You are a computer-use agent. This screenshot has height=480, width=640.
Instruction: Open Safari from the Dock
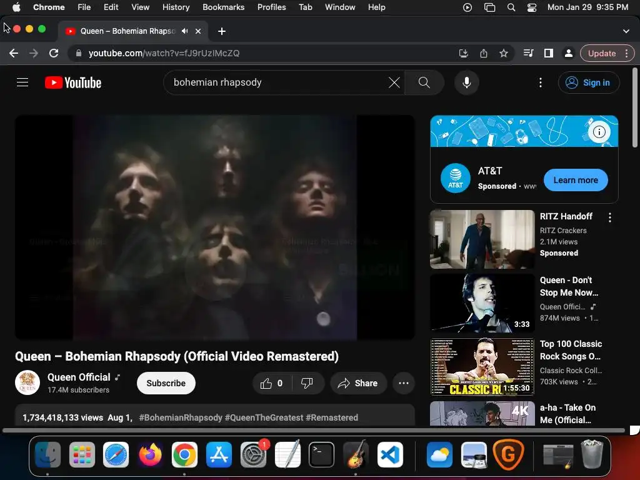[x=116, y=454]
